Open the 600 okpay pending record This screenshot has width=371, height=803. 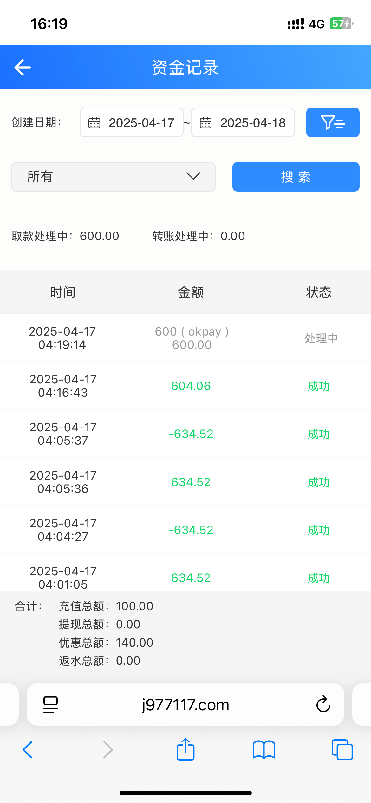192,338
